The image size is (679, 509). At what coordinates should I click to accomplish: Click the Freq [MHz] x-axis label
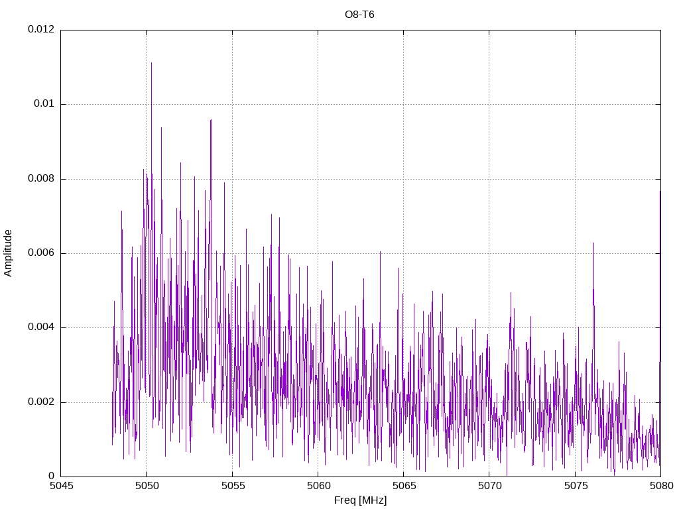coord(360,500)
